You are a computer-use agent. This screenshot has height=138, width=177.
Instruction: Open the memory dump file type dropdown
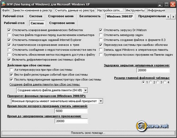coord(85,90)
